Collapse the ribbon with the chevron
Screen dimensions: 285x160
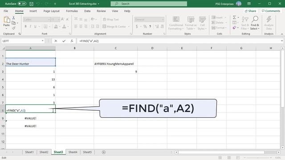pos(282,34)
